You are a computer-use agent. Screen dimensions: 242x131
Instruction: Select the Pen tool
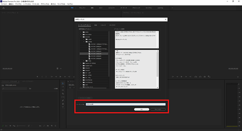(x=63, y=100)
